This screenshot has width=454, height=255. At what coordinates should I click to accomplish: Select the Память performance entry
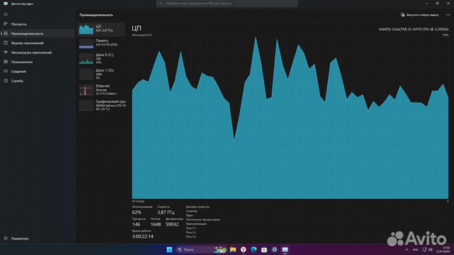(102, 44)
